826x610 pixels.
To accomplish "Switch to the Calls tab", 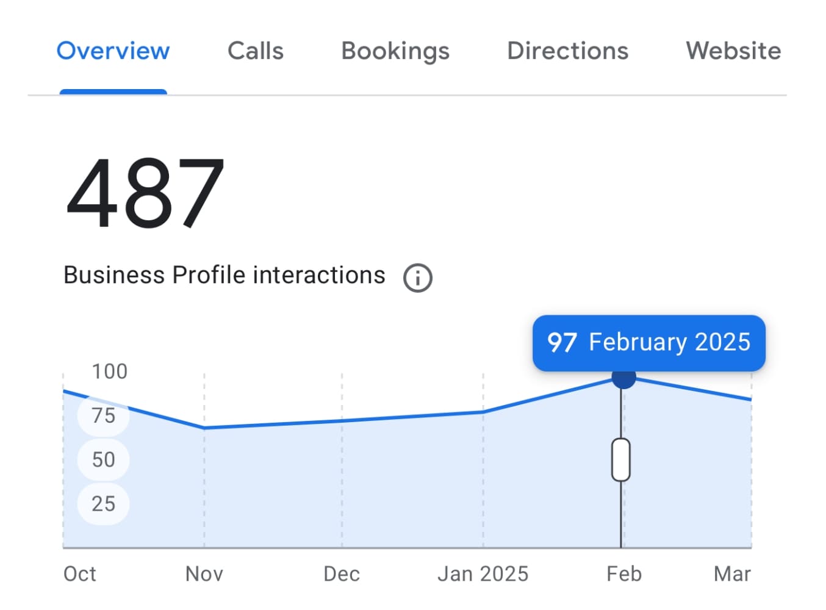I will pos(256,51).
